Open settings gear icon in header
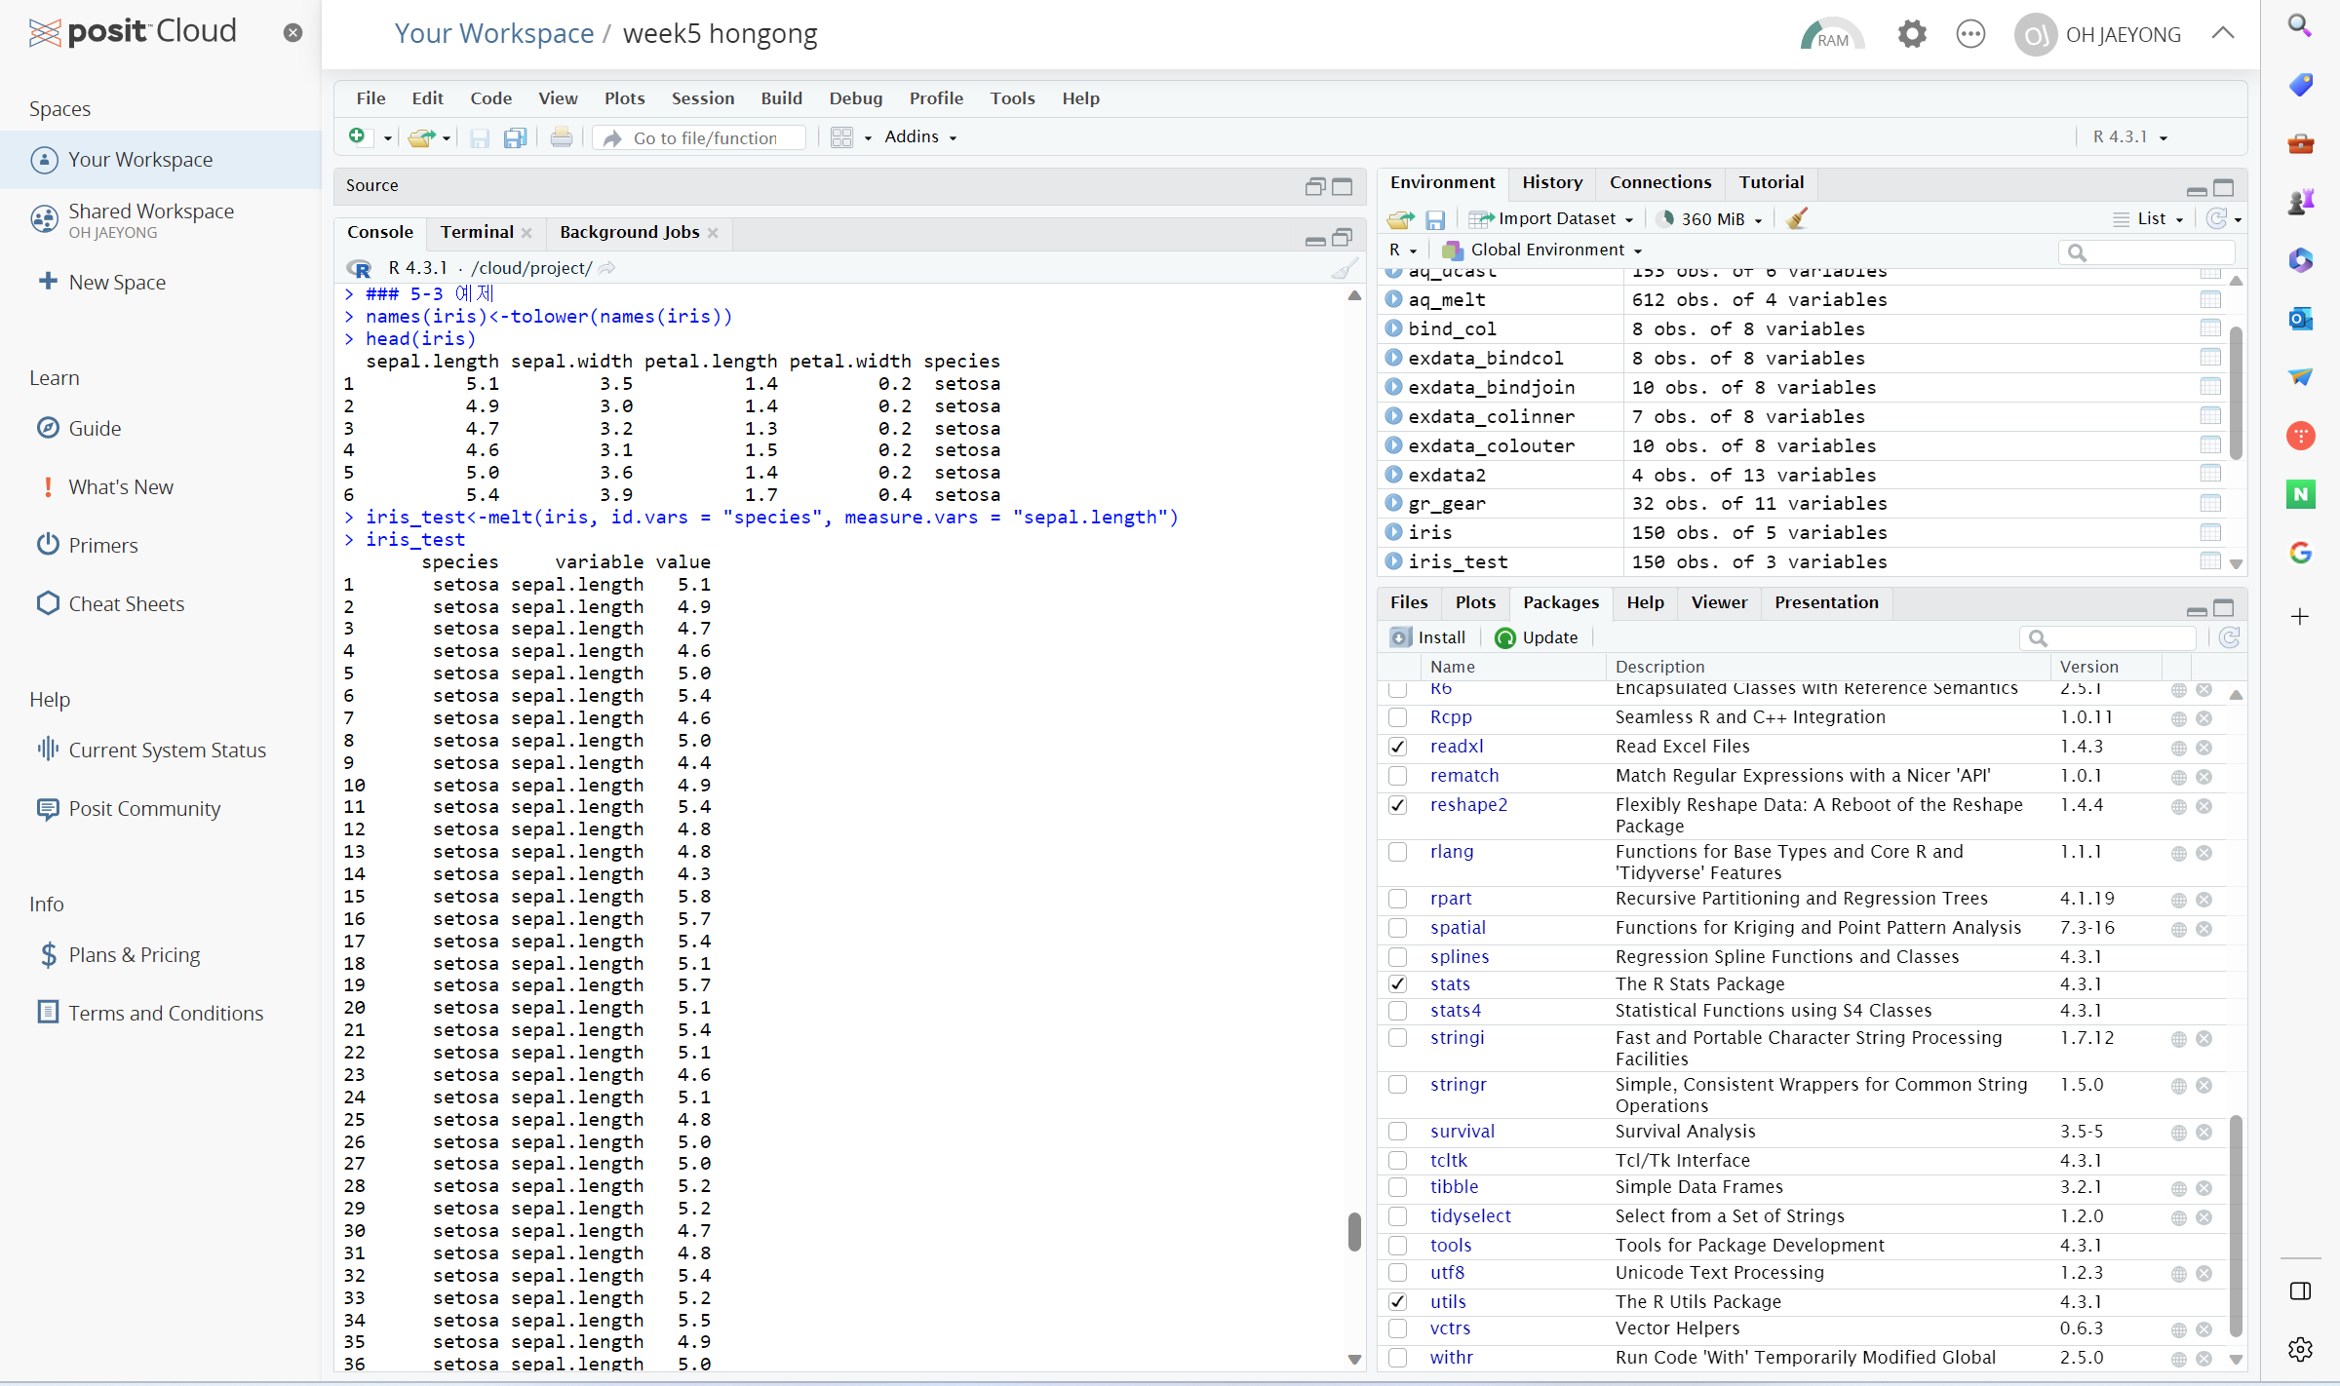The image size is (2340, 1386). [1911, 35]
